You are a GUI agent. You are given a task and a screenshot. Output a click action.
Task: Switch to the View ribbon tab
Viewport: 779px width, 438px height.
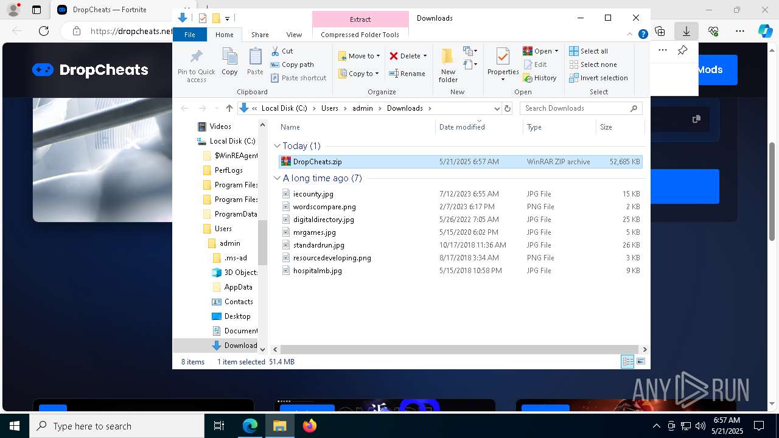pos(294,35)
